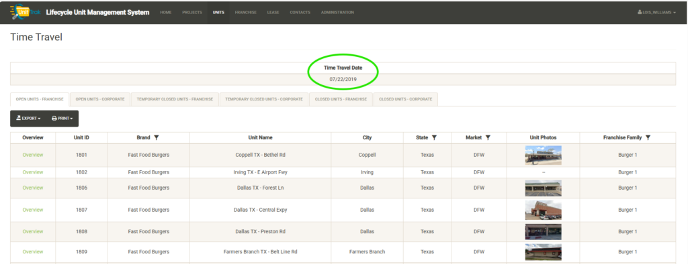Viewport: 688px width, 264px height.
Task: Open the Contacts menu
Action: tap(300, 12)
